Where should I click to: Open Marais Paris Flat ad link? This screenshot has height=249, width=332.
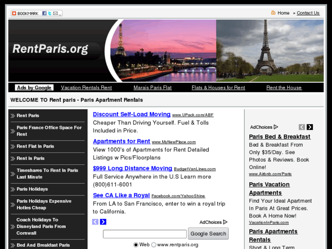pyautogui.click(x=153, y=88)
